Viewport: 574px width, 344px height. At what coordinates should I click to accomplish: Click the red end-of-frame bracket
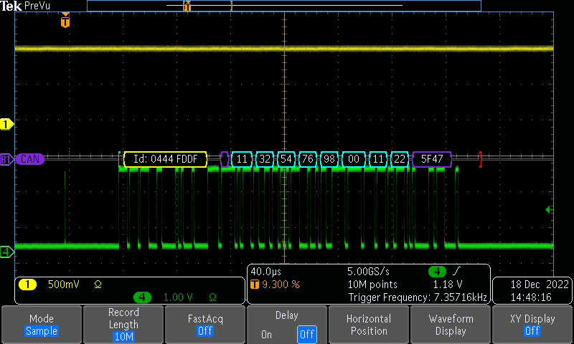(x=480, y=159)
